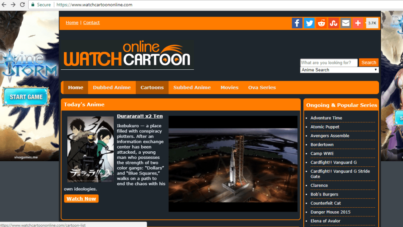This screenshot has height=227, width=403.
Task: Share by email envelope icon
Action: (x=346, y=23)
